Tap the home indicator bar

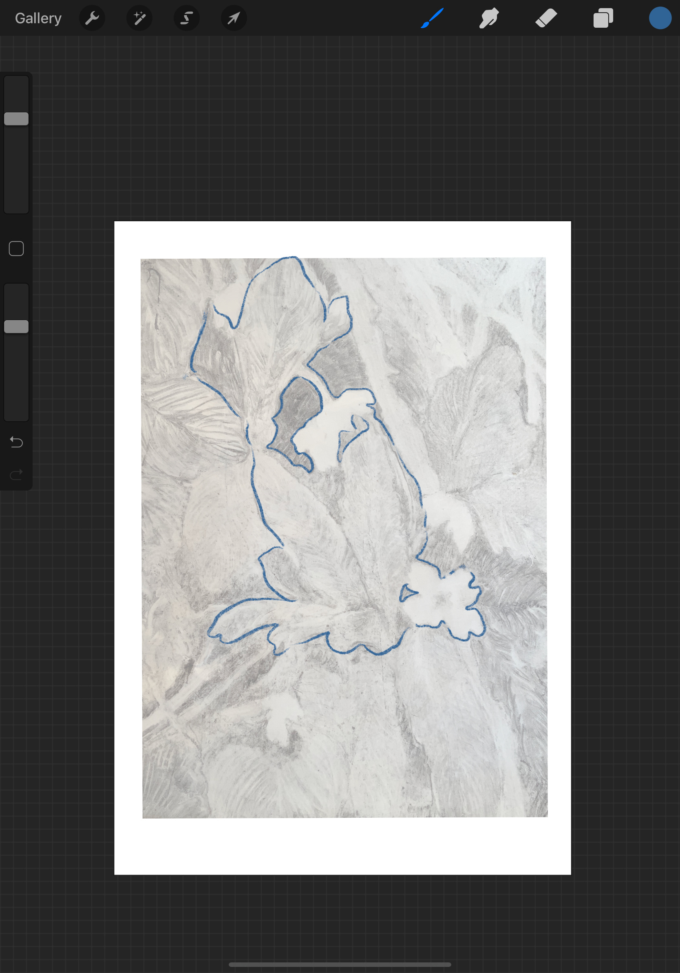[340, 964]
